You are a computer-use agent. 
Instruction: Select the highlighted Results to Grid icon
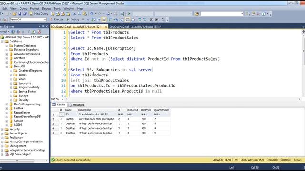128,19
